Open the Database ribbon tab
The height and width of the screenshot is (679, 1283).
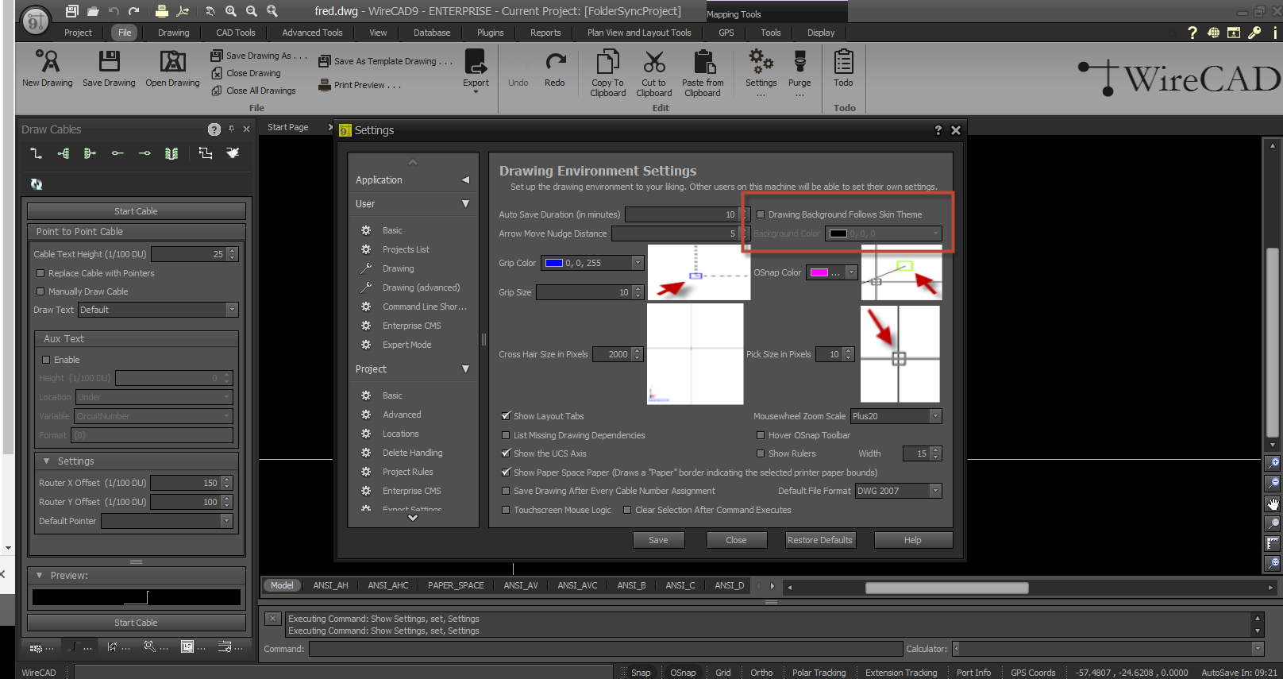(432, 33)
